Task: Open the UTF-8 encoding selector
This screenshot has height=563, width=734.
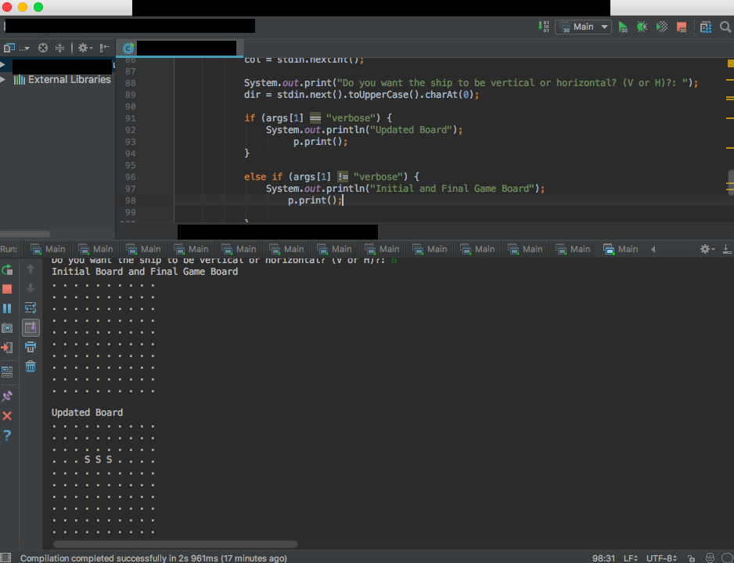Action: tap(660, 558)
